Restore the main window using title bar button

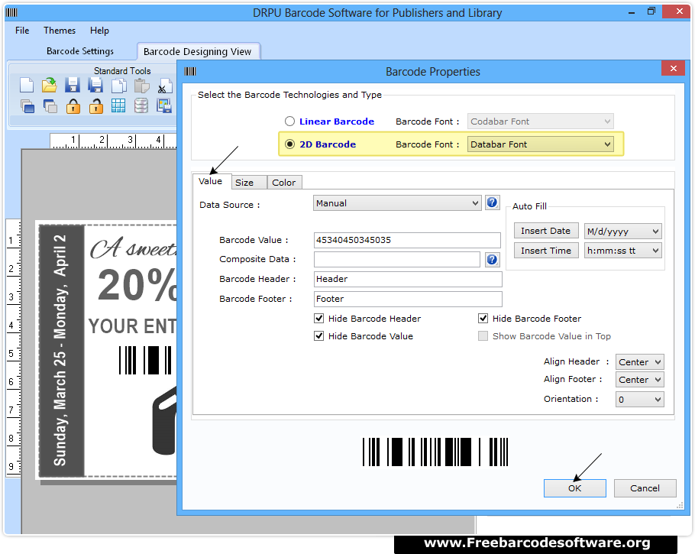click(651, 11)
